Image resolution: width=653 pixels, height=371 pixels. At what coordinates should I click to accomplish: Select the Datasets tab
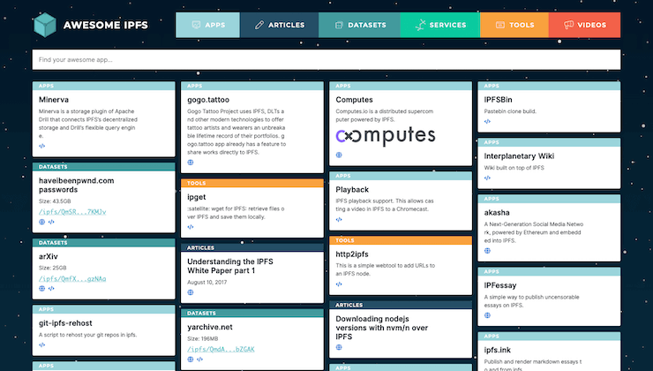361,26
